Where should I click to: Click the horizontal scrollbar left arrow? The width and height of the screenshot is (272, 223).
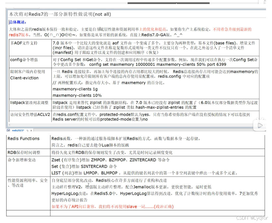point(10,125)
